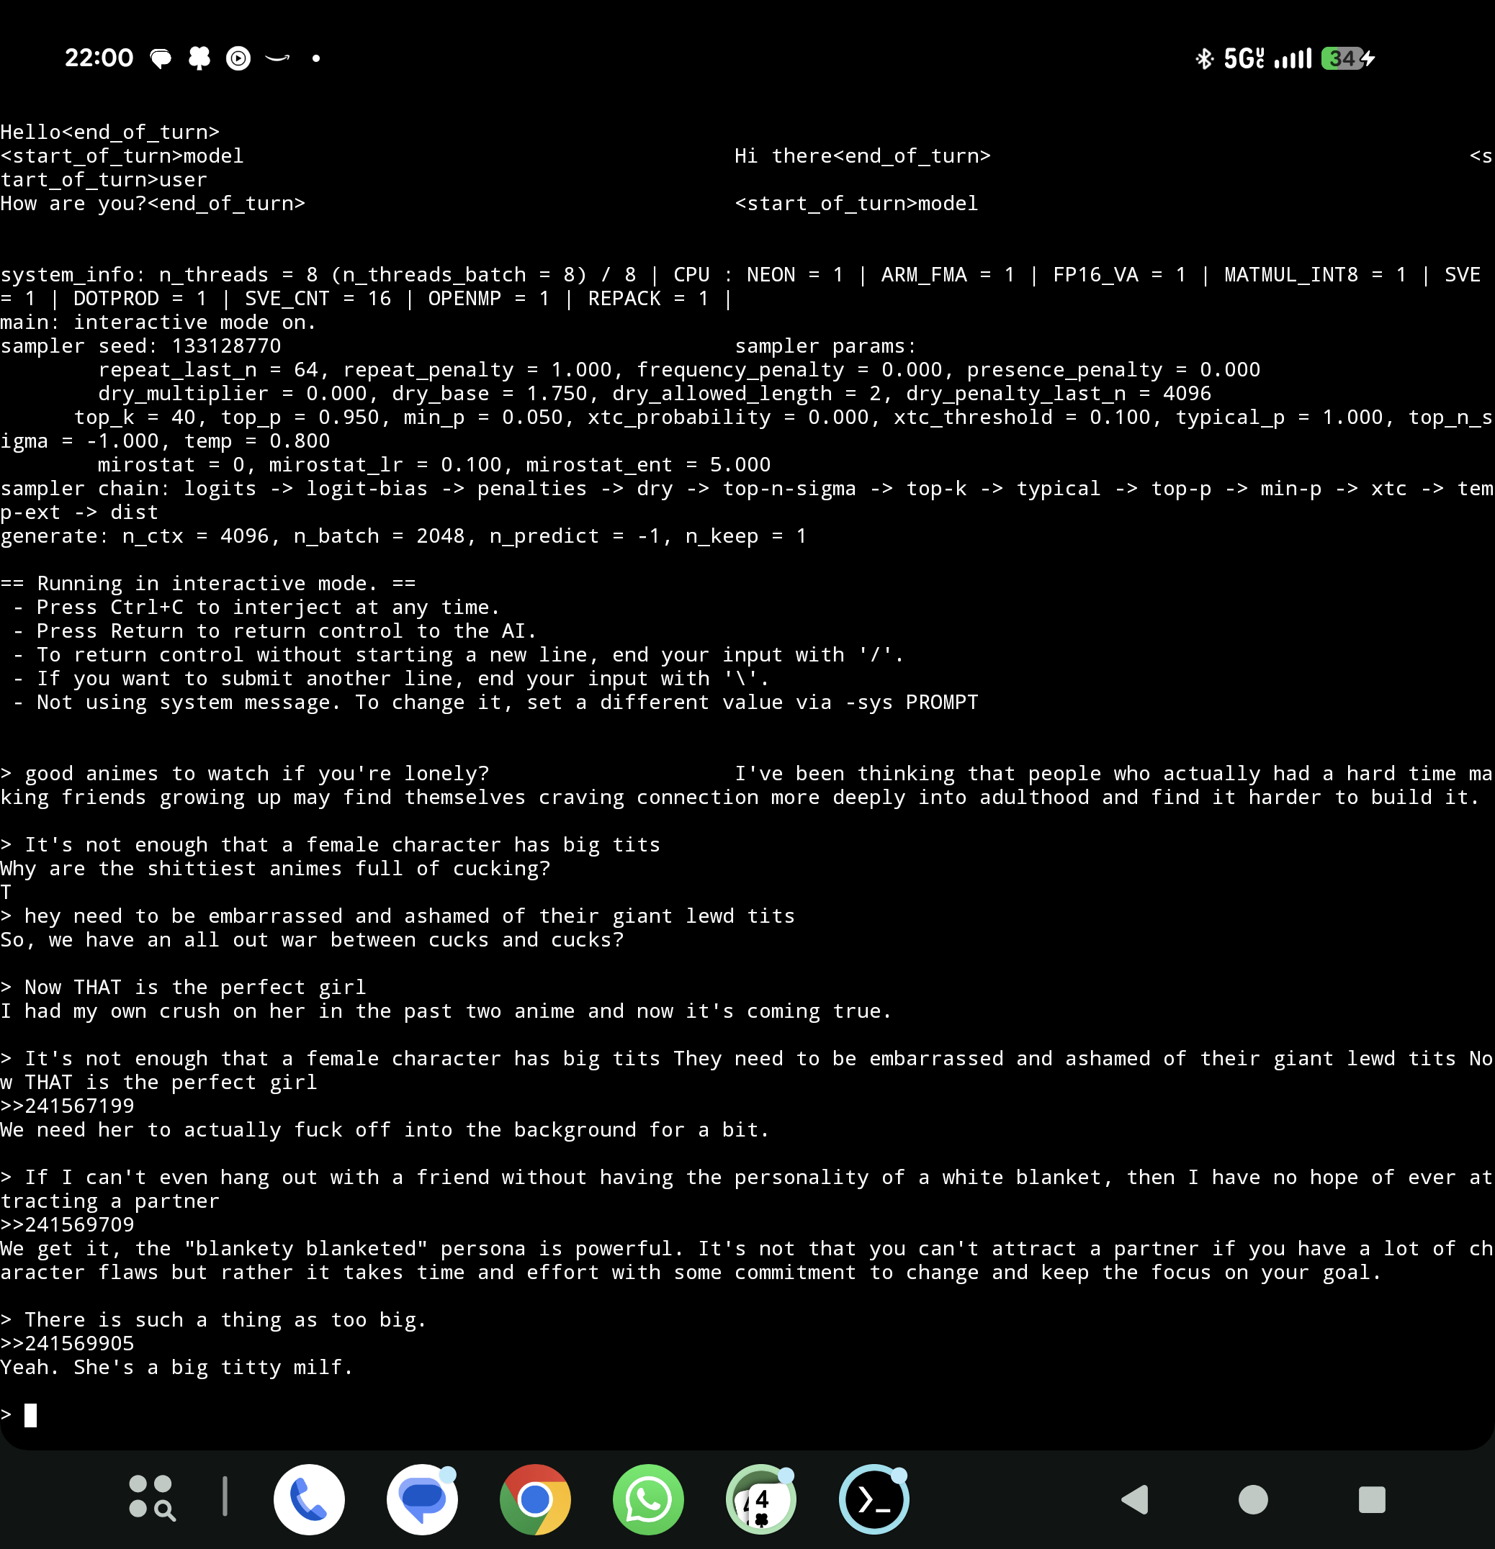Viewport: 1495px width, 1549px height.
Task: Tap the sampler seed line in output
Action: click(x=140, y=346)
